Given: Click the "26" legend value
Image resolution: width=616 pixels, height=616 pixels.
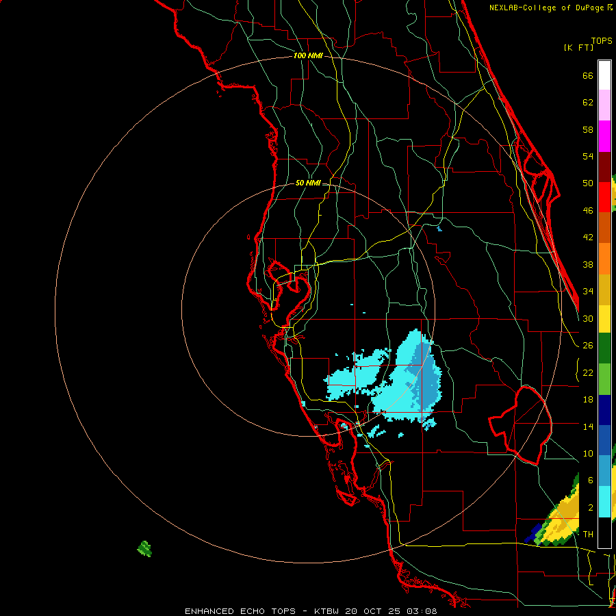Looking at the screenshot, I should 588,346.
